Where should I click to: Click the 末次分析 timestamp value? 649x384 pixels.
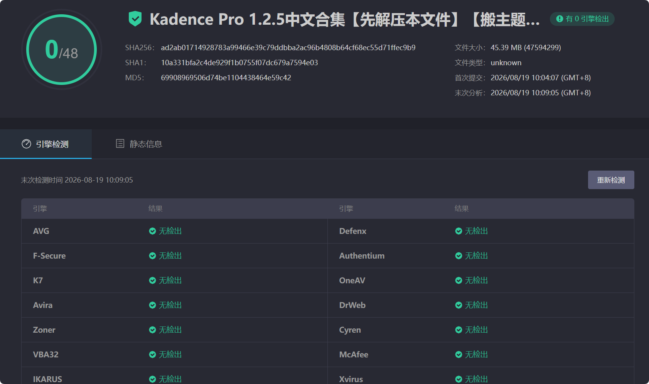tap(541, 93)
